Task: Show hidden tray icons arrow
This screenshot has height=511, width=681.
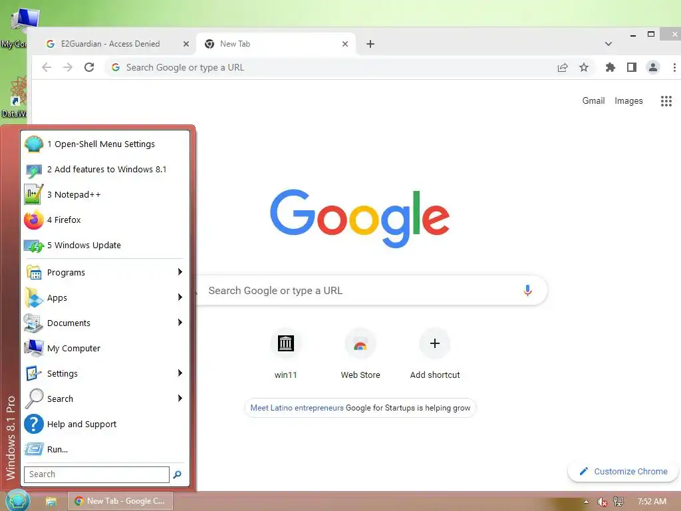Action: point(587,502)
